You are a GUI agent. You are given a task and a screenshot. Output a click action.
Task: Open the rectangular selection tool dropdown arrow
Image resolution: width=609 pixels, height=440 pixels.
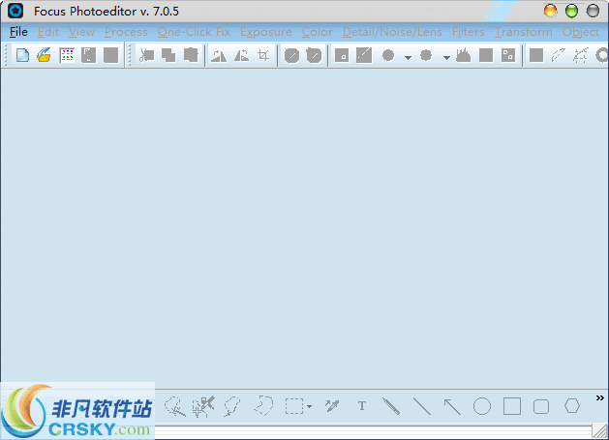[x=309, y=407]
